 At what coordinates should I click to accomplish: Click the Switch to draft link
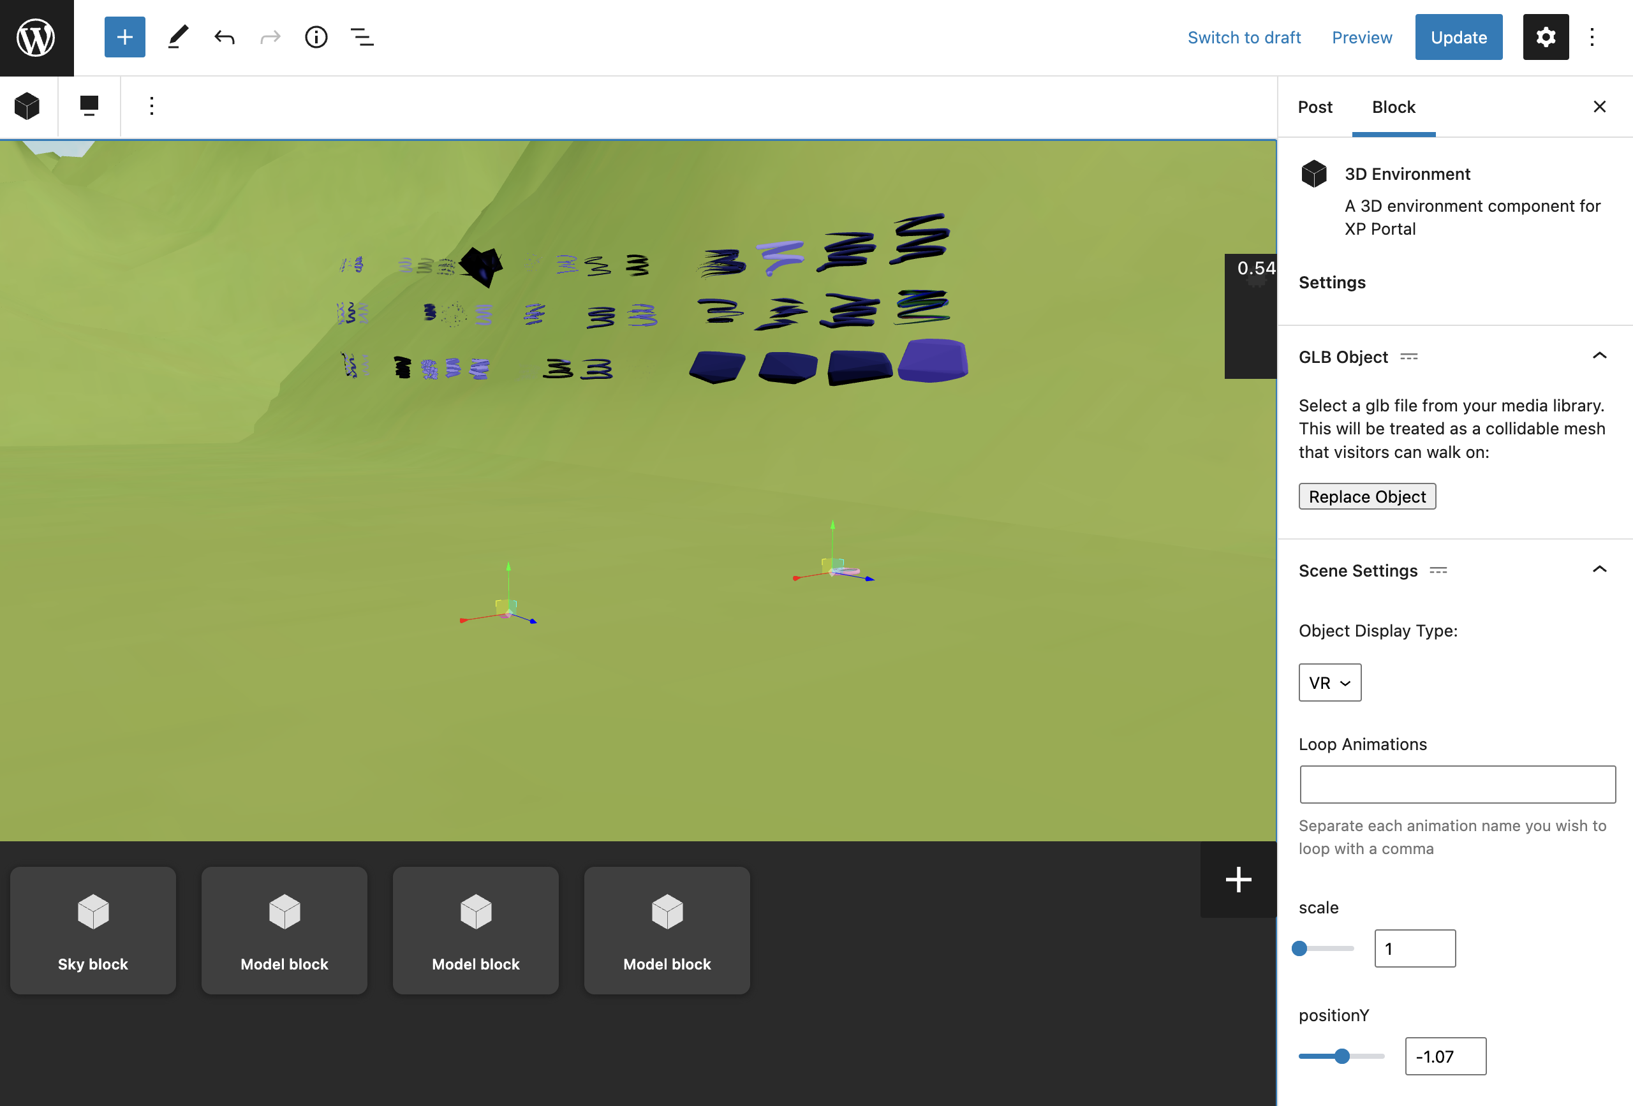pos(1244,37)
